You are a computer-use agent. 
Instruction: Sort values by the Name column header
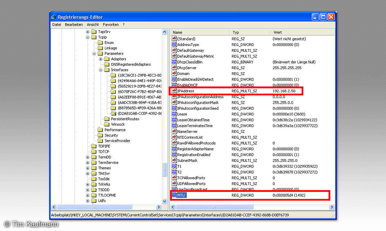click(200, 32)
